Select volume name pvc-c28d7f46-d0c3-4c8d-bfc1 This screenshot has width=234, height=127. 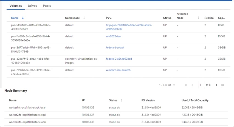[x=31, y=61]
